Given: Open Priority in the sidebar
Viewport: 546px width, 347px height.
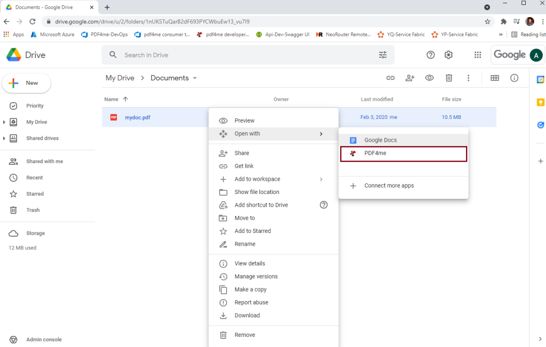Looking at the screenshot, I should coord(35,106).
